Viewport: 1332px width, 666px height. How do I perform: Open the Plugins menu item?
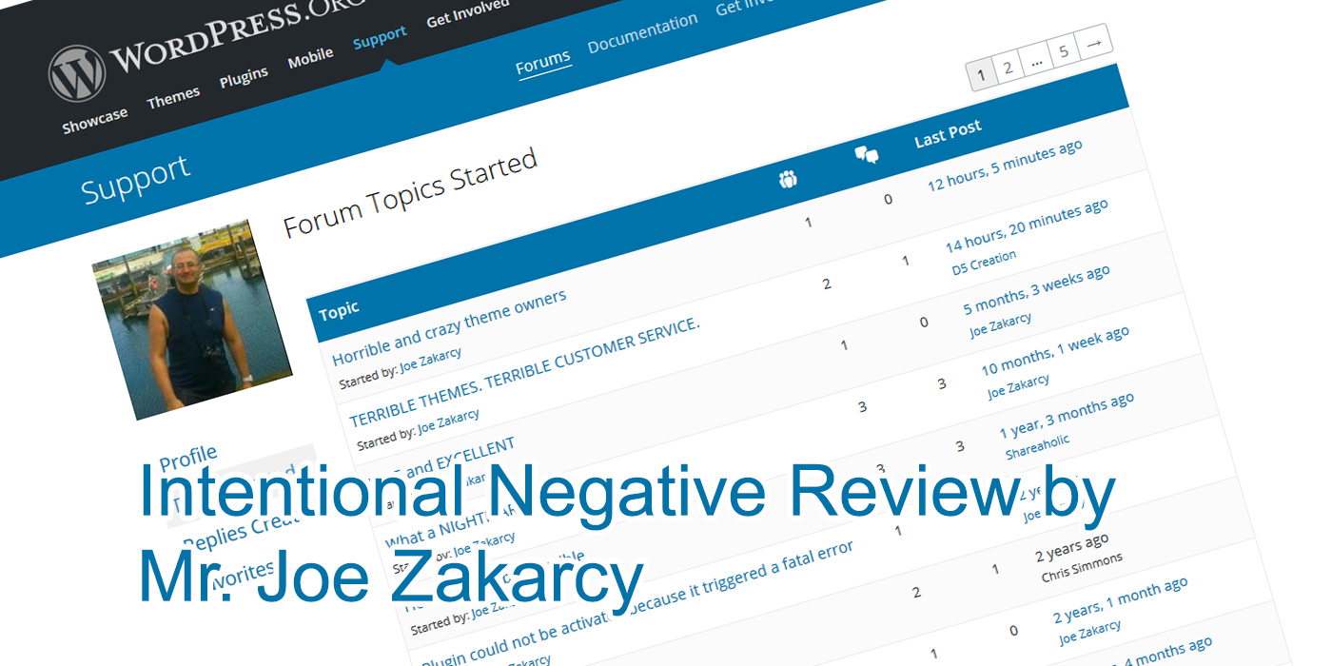pyautogui.click(x=244, y=78)
